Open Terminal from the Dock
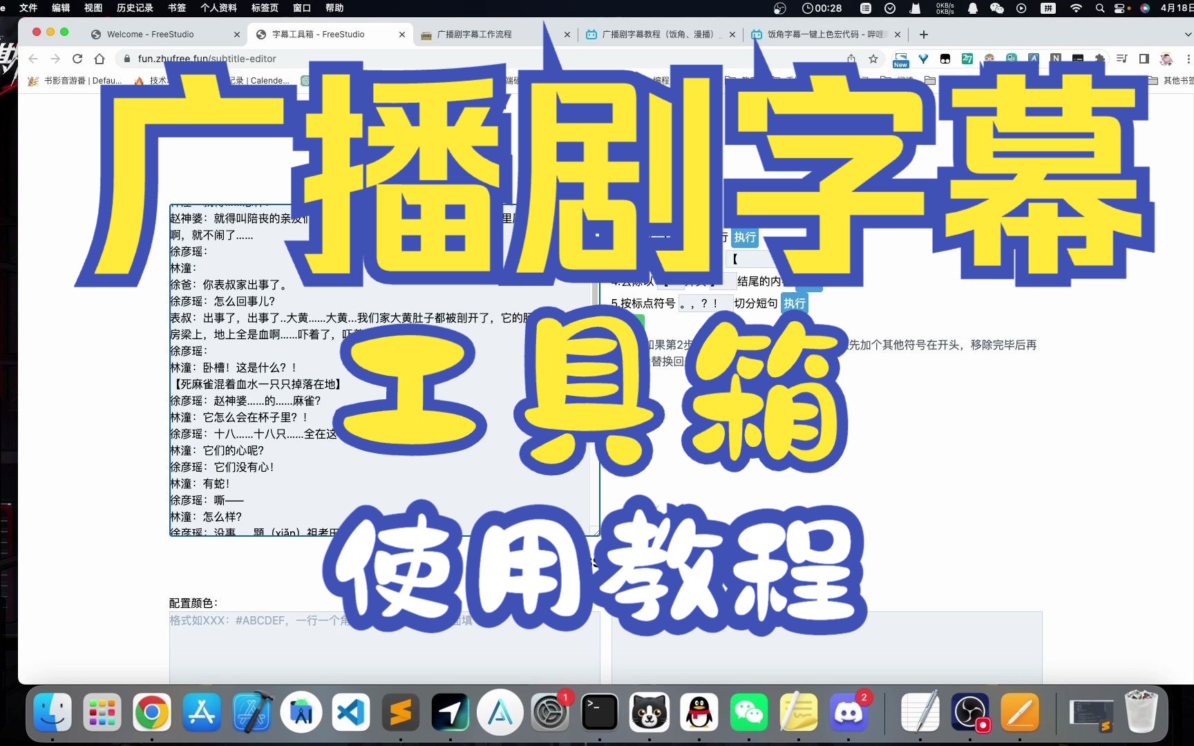1194x746 pixels. [600, 712]
